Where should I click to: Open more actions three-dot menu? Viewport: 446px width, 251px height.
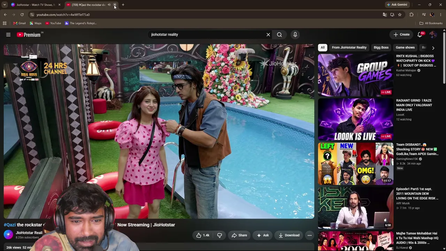(x=309, y=235)
